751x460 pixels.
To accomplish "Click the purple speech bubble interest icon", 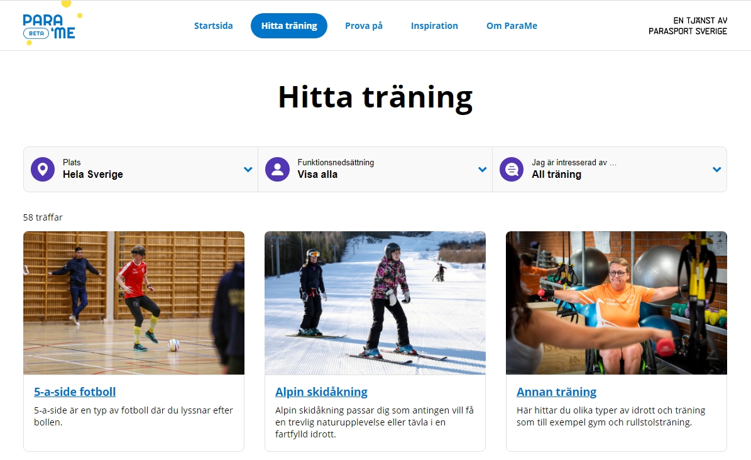I will [x=512, y=169].
